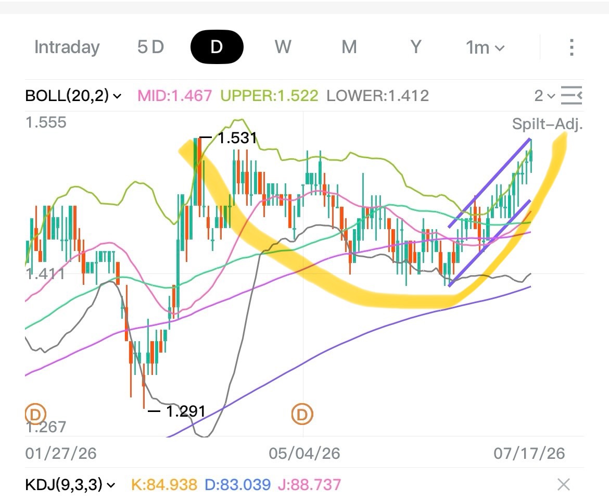This screenshot has width=609, height=500.
Task: Expand the 1m interval dropdown
Action: (485, 48)
